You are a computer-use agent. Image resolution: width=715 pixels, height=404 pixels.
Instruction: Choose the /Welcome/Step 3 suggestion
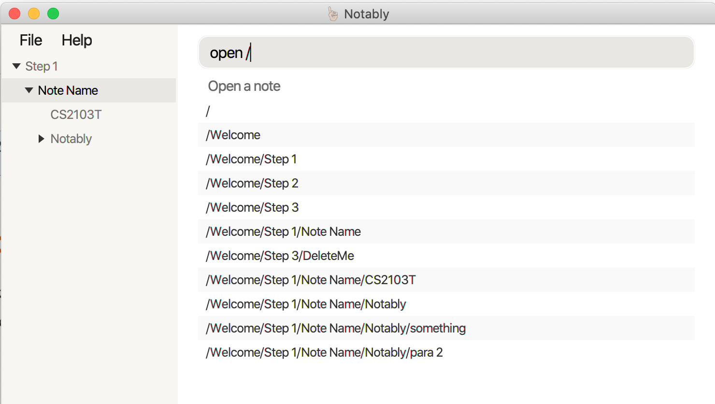tap(446, 207)
